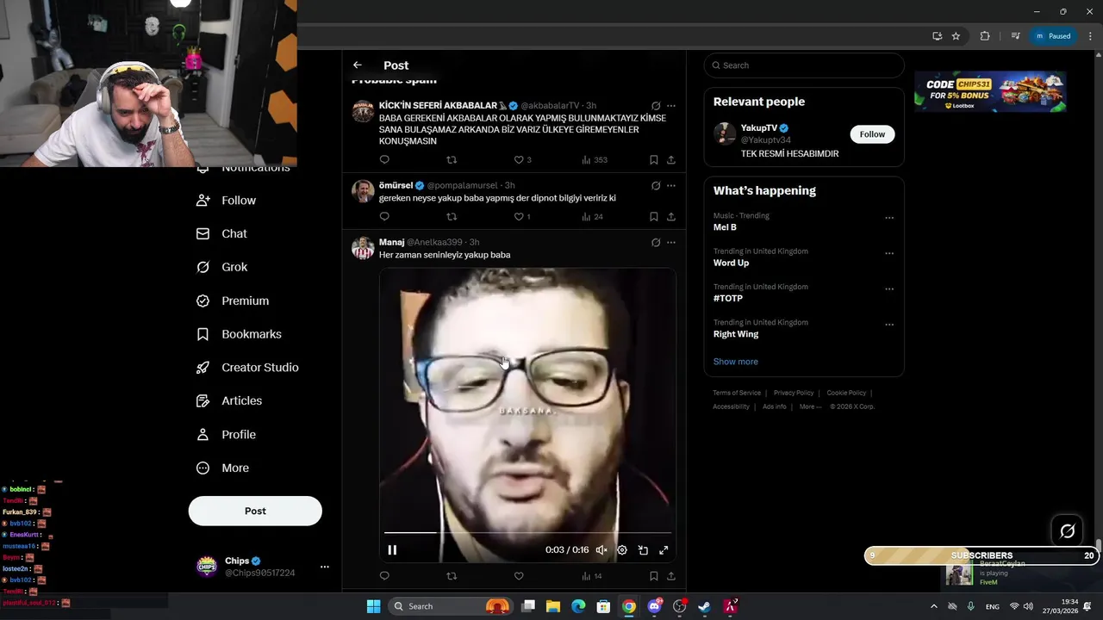Pause the playing video
The height and width of the screenshot is (620, 1103).
pyautogui.click(x=392, y=549)
